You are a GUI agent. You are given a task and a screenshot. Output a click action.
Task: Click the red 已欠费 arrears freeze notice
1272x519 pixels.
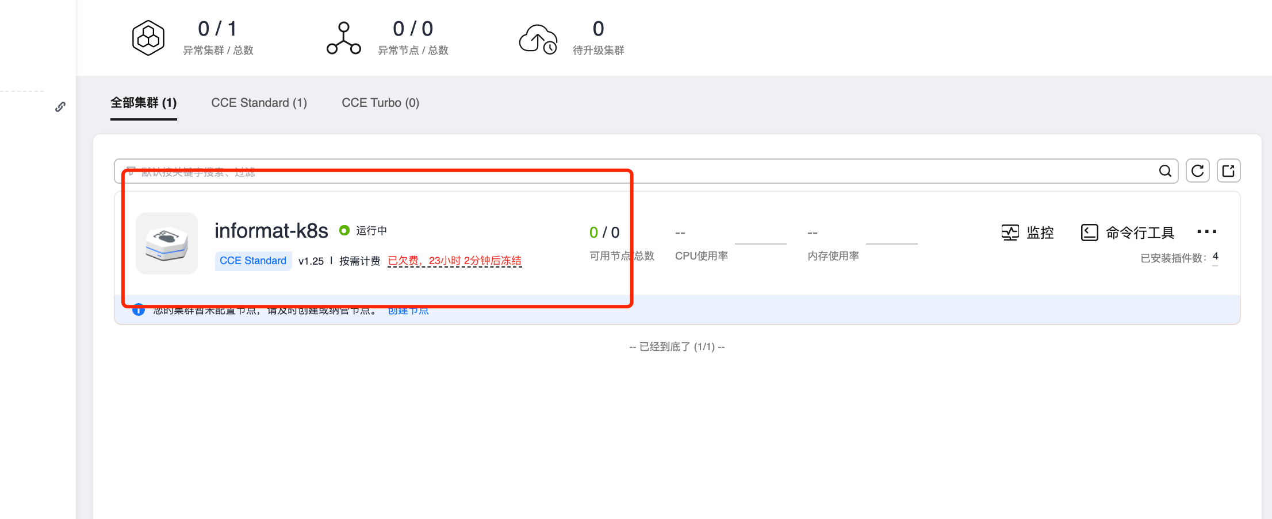click(454, 261)
